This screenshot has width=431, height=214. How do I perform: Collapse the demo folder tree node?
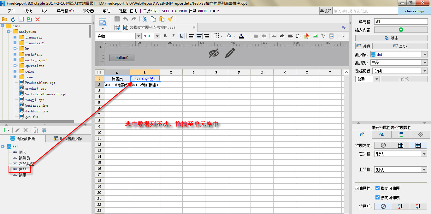point(2,26)
